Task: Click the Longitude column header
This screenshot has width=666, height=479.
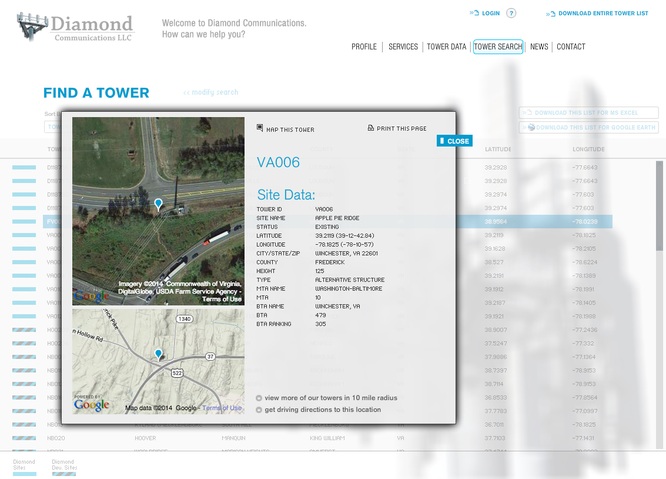Action: coord(588,149)
